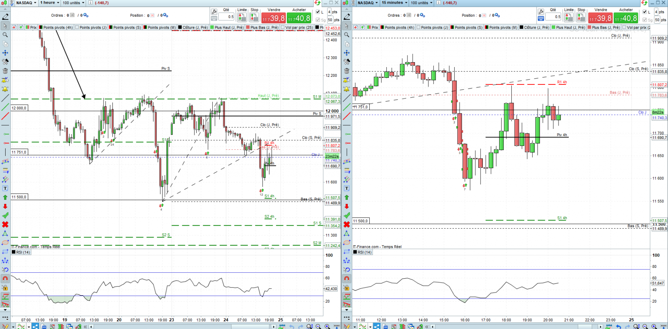Toggle the Sg checkbox in 1 heure window

(x=318, y=20)
